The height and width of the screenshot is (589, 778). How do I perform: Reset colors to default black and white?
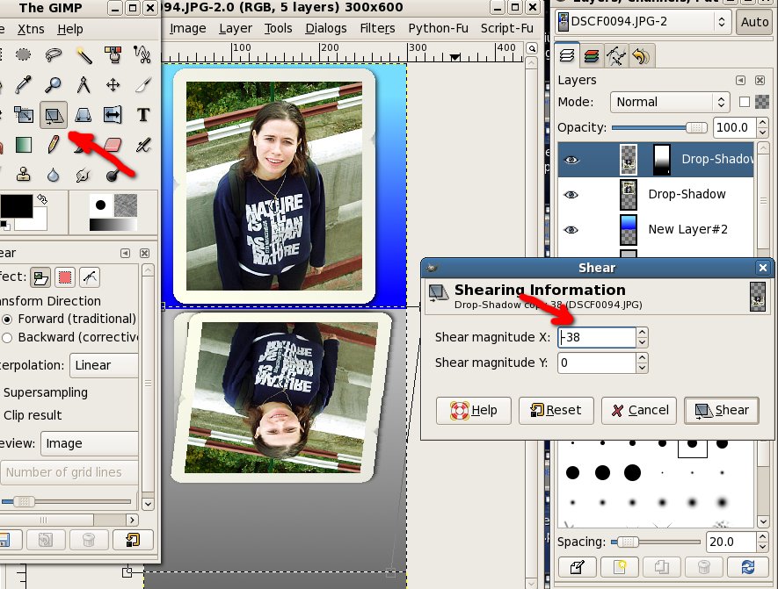[4, 226]
